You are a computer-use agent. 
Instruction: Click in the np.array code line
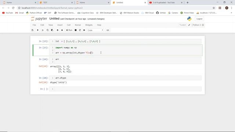tap(74, 53)
